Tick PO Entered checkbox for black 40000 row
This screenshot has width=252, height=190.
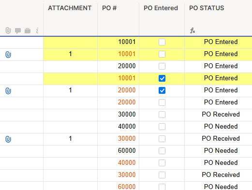162,127
